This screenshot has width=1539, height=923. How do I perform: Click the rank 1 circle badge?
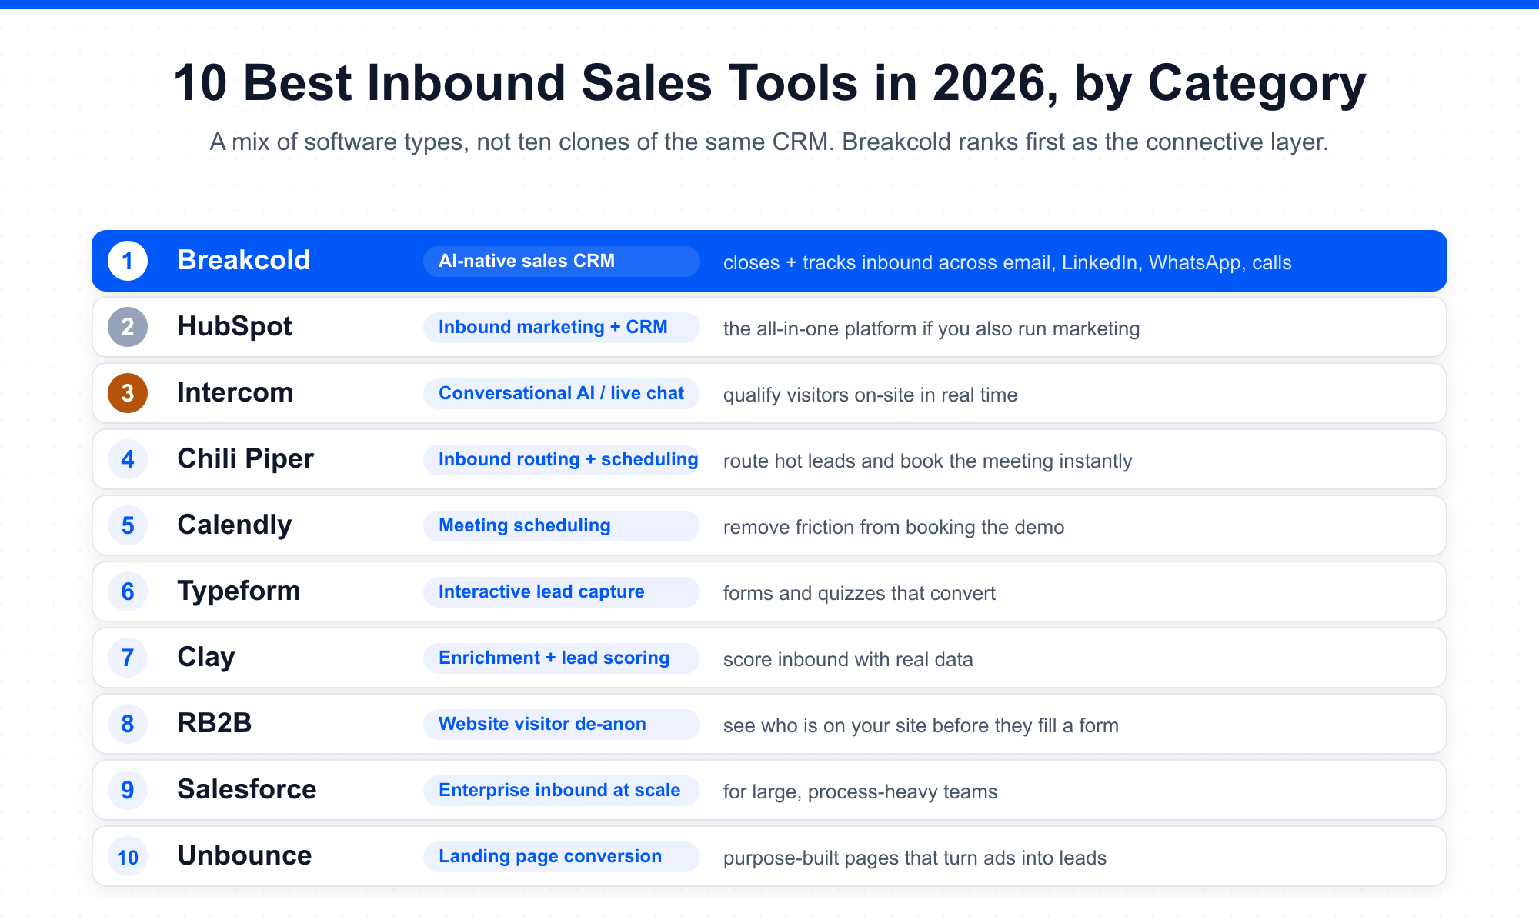128,261
